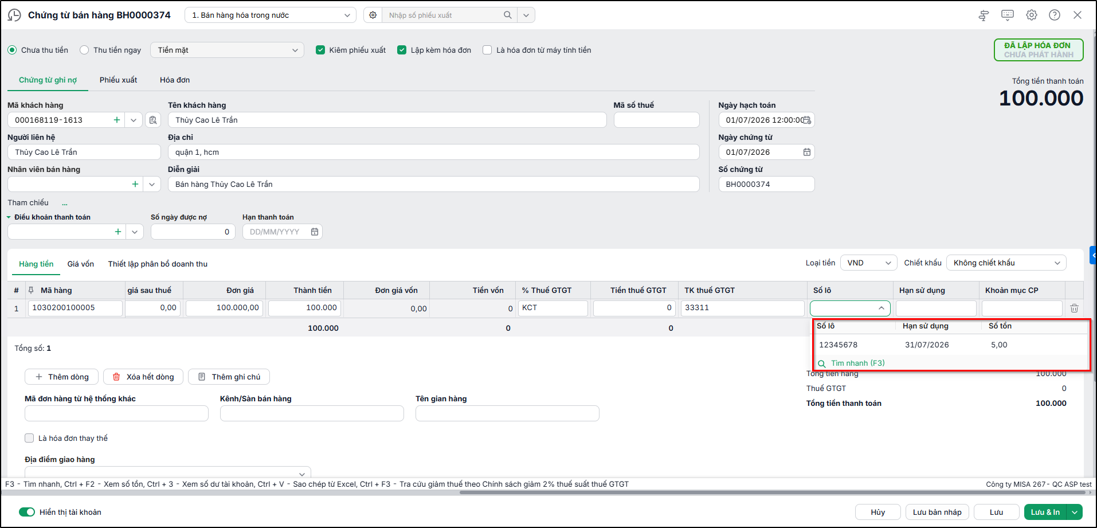Open the Tiền mặt payment method dropdown
Image resolution: width=1097 pixels, height=528 pixels.
(227, 50)
